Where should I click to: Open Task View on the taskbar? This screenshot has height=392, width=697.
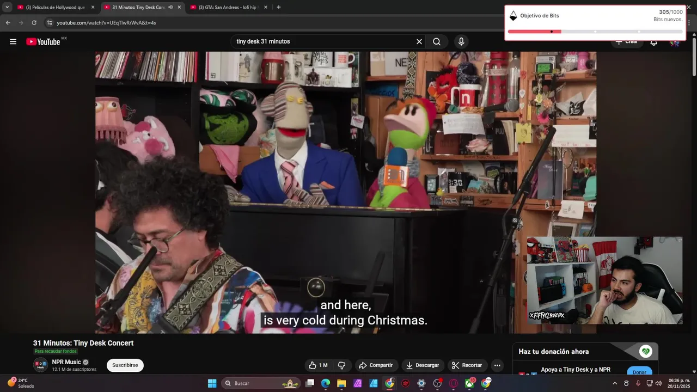point(310,383)
